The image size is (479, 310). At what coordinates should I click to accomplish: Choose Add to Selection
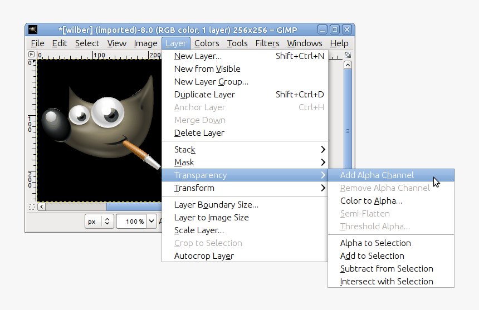(391, 256)
